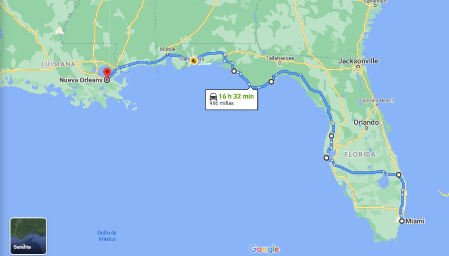Click the Daytona Beach label

pos(376,100)
